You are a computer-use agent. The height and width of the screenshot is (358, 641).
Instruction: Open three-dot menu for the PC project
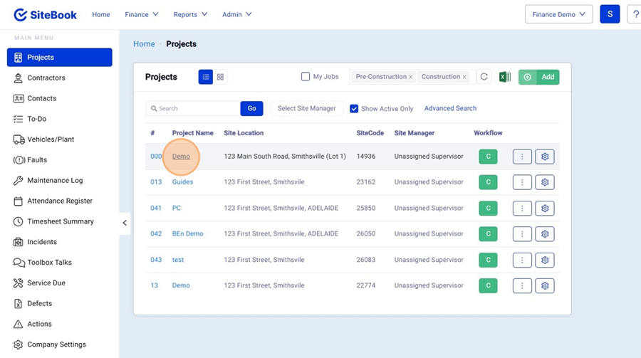522,209
